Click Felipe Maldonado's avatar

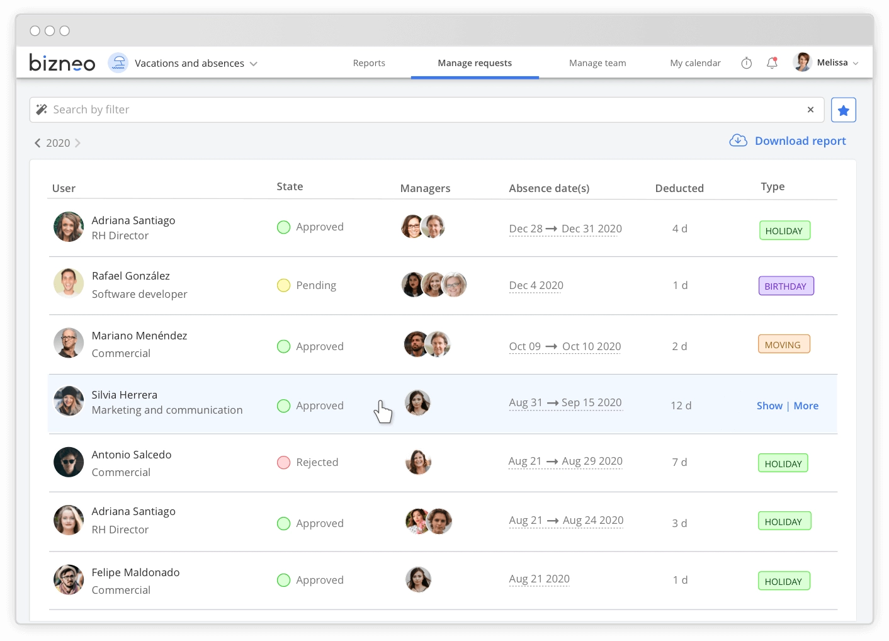tap(69, 580)
